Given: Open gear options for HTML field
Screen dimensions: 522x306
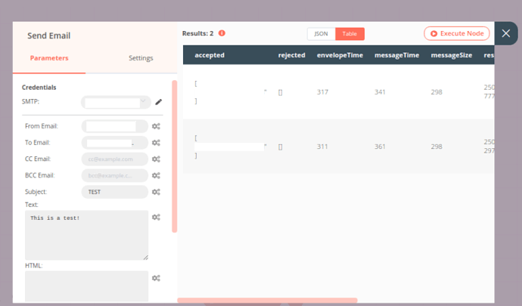Looking at the screenshot, I should click(156, 278).
